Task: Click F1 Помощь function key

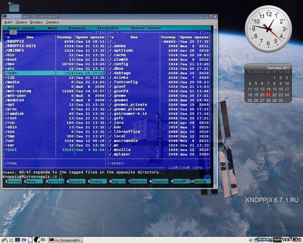Action: coord(14,181)
